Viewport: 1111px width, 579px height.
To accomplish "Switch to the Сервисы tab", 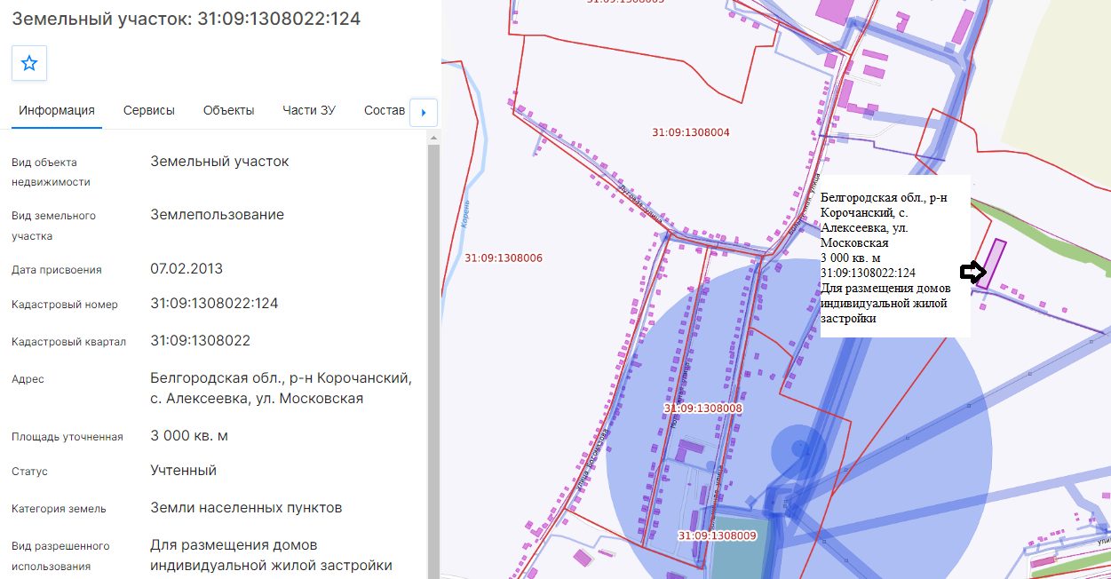I will point(149,110).
